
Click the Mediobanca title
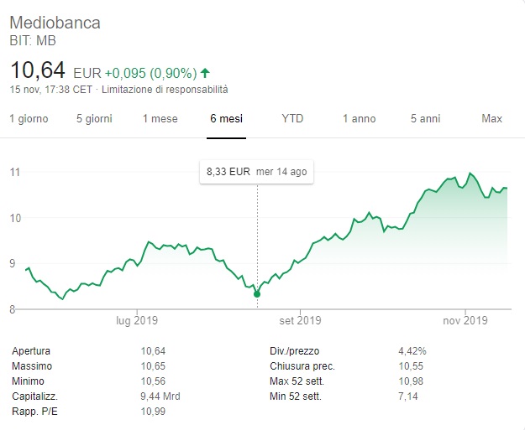point(55,23)
